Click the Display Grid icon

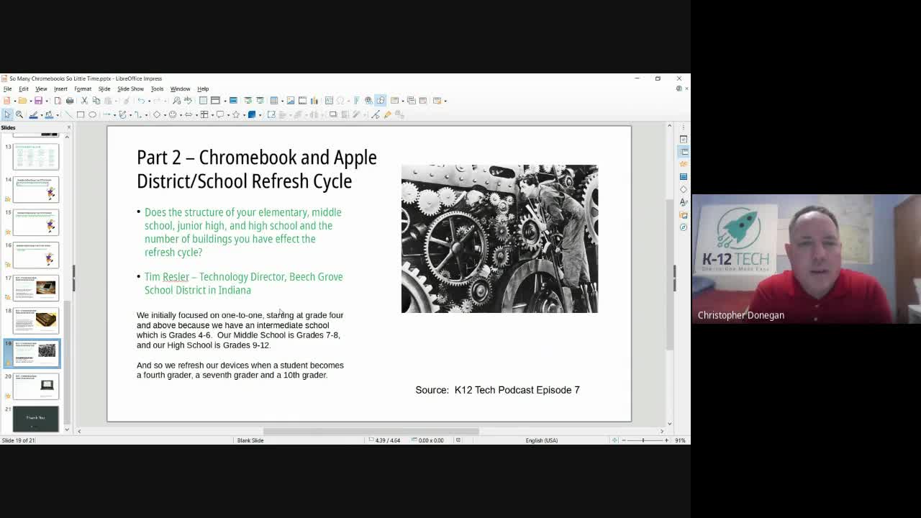pos(203,101)
